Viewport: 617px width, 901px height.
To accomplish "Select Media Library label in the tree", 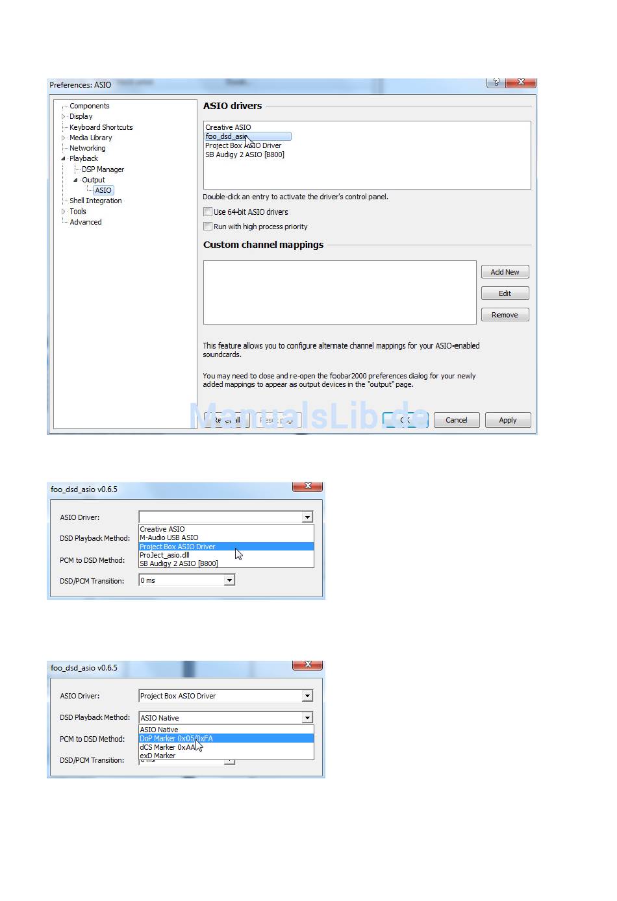I will pyautogui.click(x=91, y=138).
